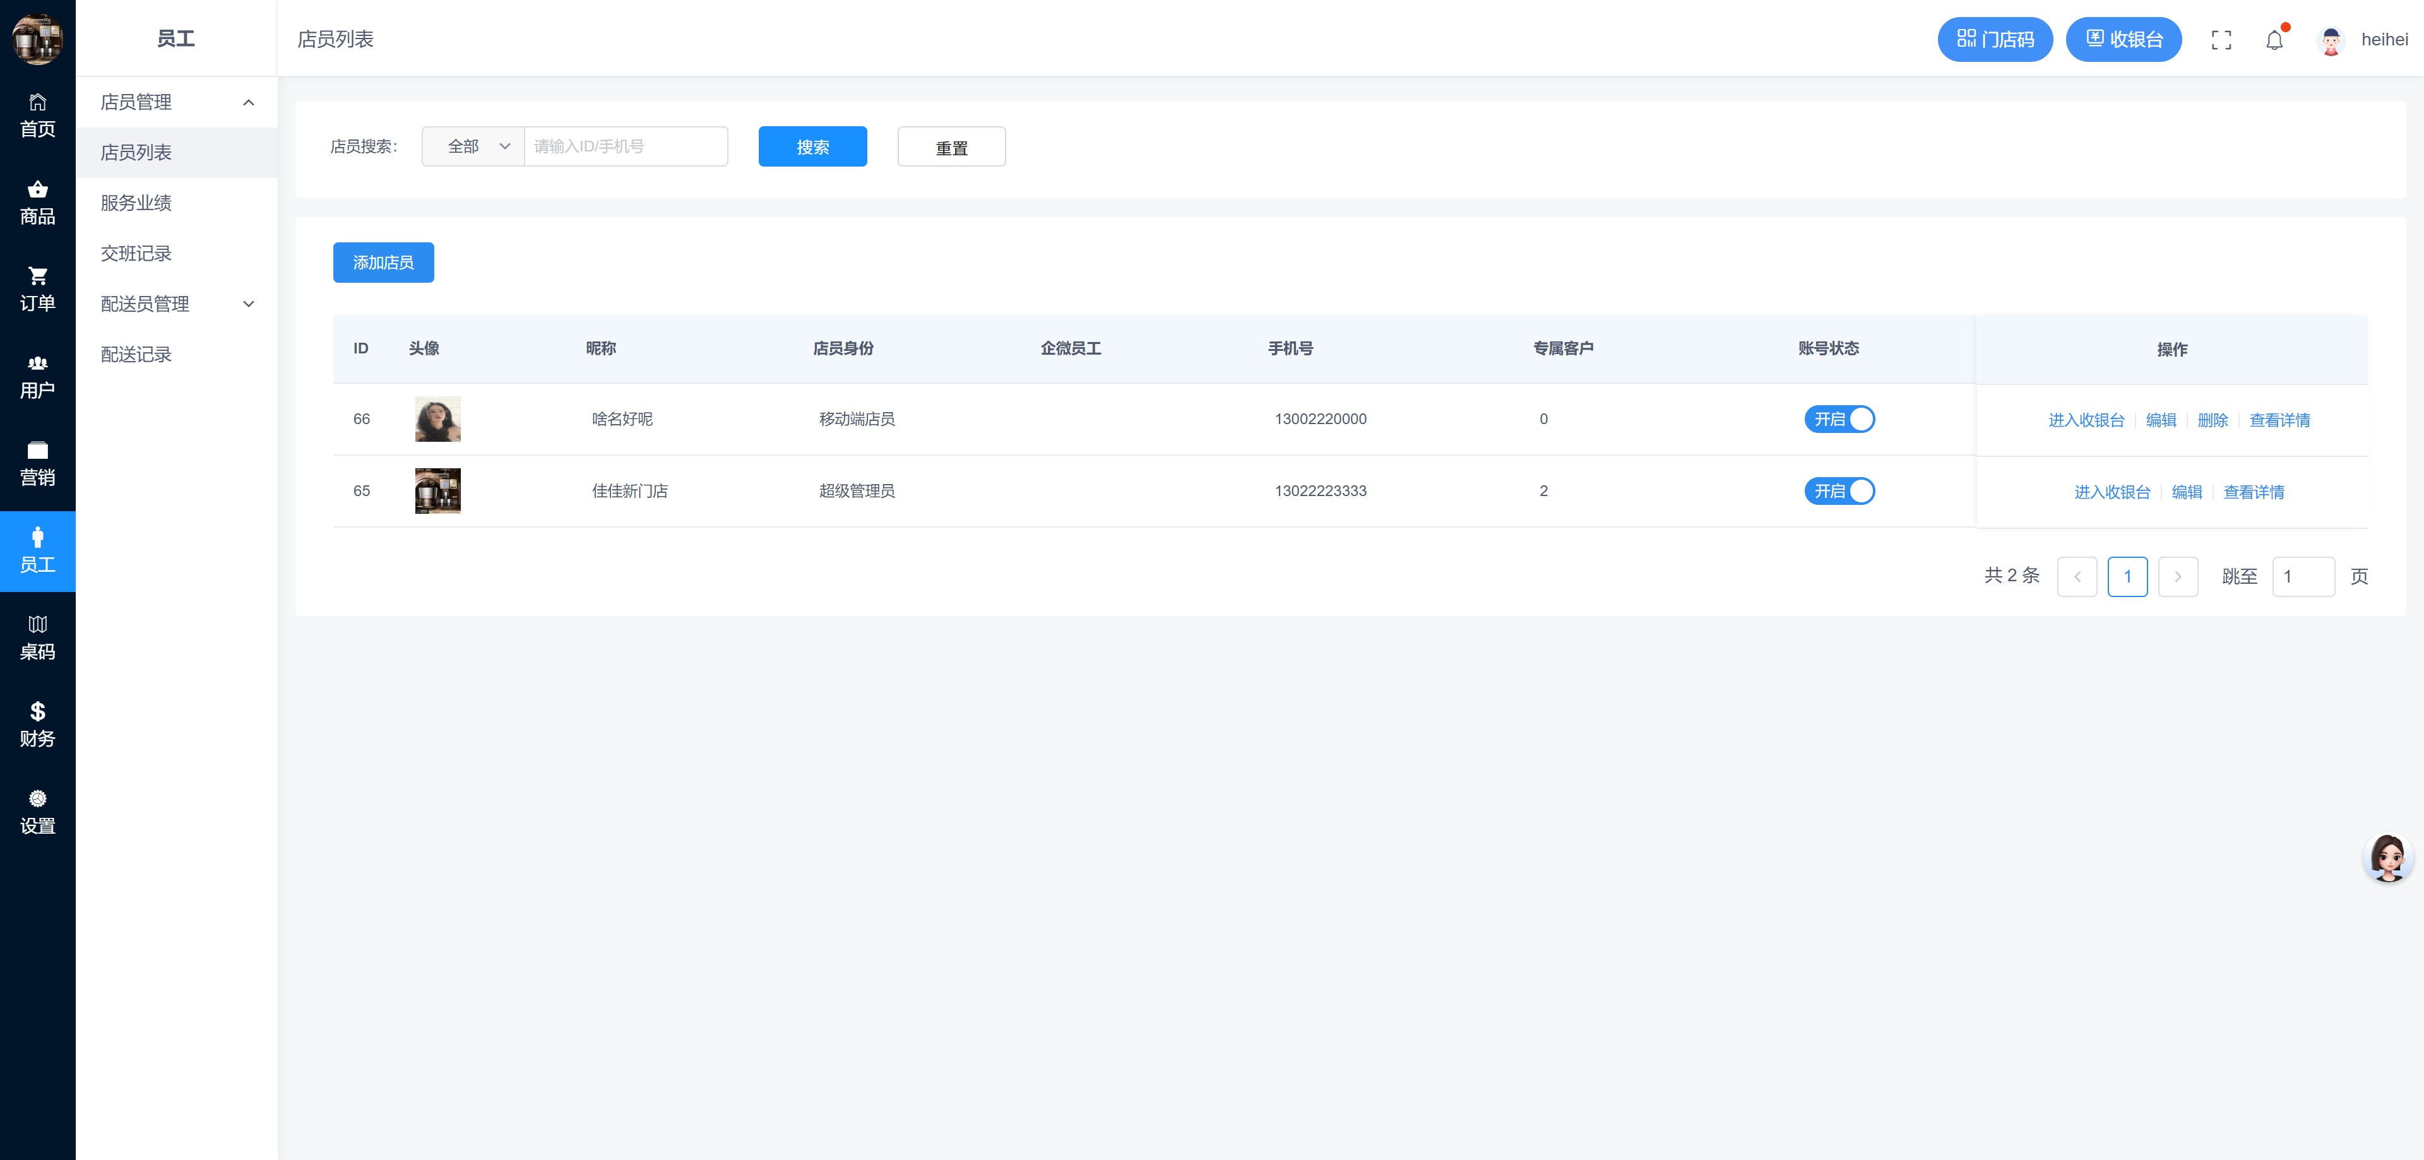Click the 添加店员 button
2424x1160 pixels.
(x=383, y=263)
